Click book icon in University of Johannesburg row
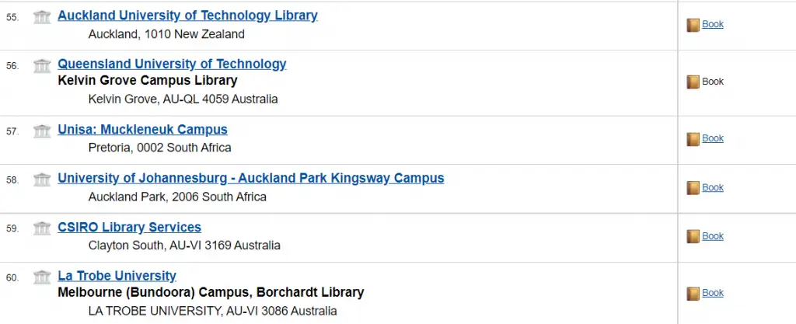Image resolution: width=796 pixels, height=324 pixels. pyautogui.click(x=693, y=188)
